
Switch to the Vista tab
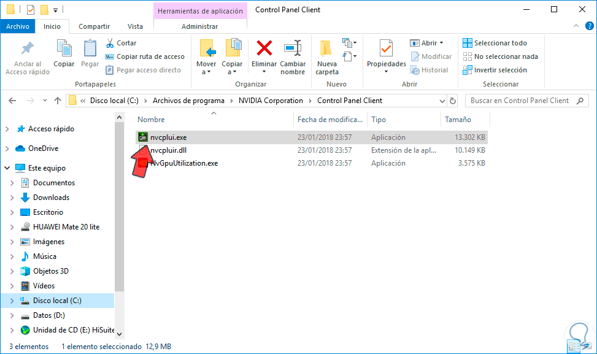pyautogui.click(x=135, y=26)
